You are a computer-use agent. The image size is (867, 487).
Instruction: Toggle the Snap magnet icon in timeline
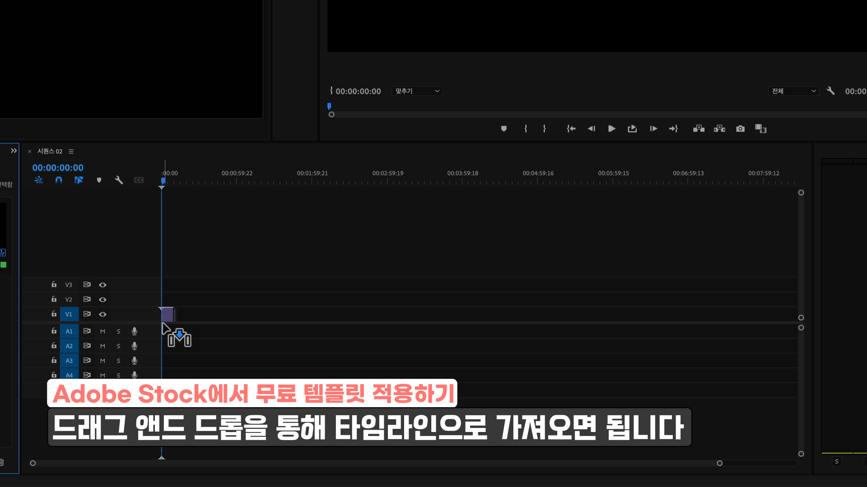coord(59,180)
